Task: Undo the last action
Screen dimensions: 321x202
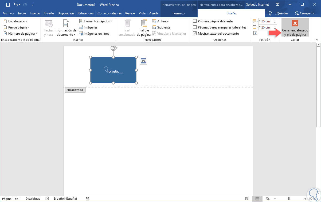Action: click(16, 5)
